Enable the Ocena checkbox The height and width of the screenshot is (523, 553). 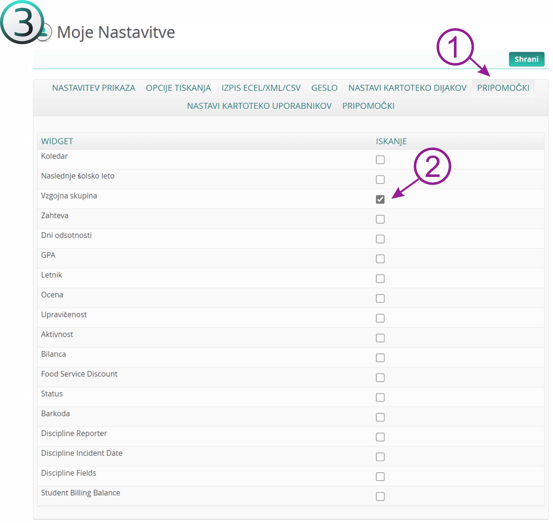click(380, 298)
